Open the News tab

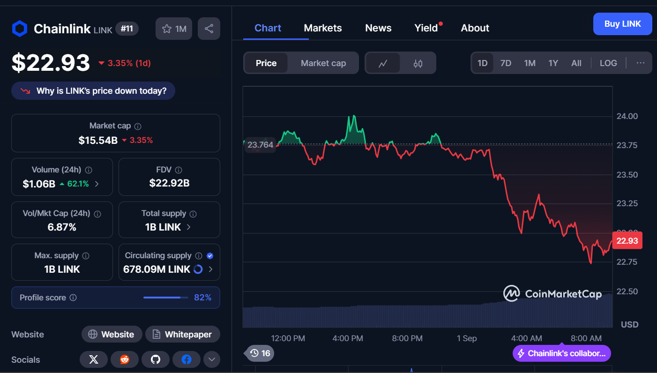coord(378,28)
